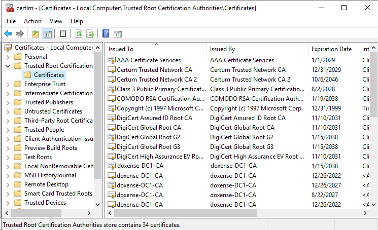Collapse the Trusted Root Certification node

tap(8, 66)
